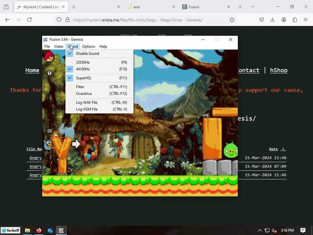313x235 pixels.
Task: Close the Myrient browser tab
Action: point(63,7)
